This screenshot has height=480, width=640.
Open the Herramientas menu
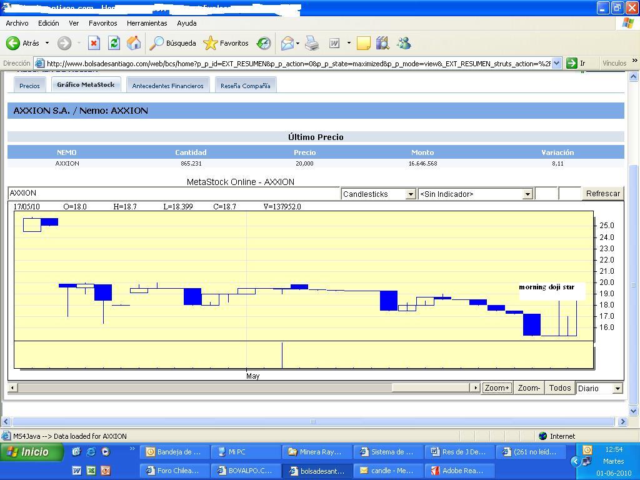pos(147,23)
